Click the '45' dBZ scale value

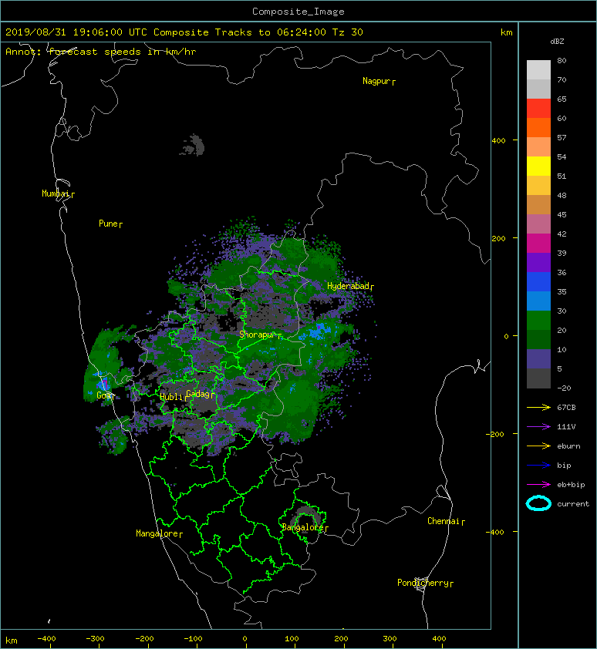(562, 215)
